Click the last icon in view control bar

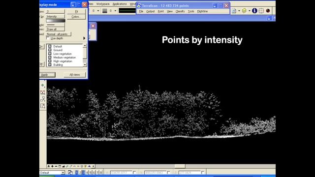click(x=89, y=166)
